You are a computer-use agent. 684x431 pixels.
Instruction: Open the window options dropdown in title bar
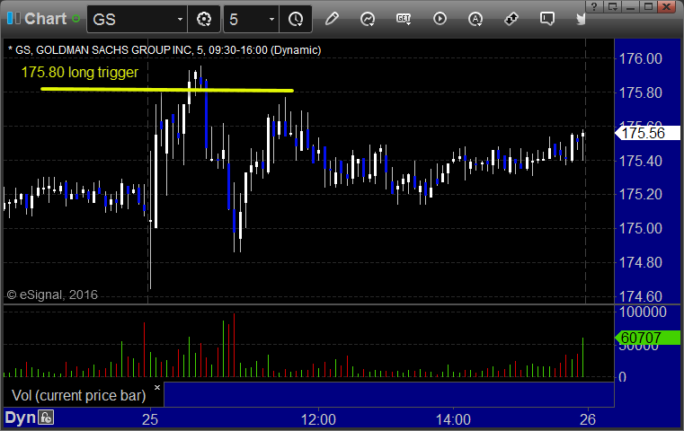pos(612,6)
